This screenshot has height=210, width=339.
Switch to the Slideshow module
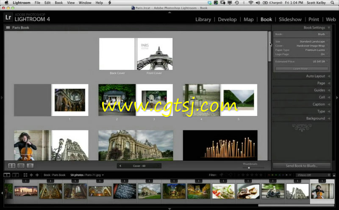click(290, 19)
